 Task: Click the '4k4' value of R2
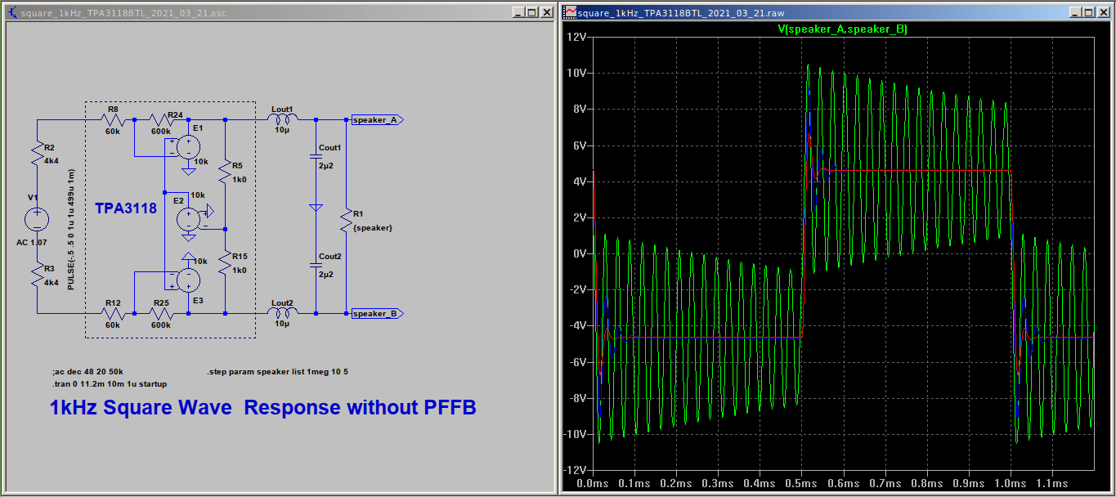pyautogui.click(x=52, y=161)
